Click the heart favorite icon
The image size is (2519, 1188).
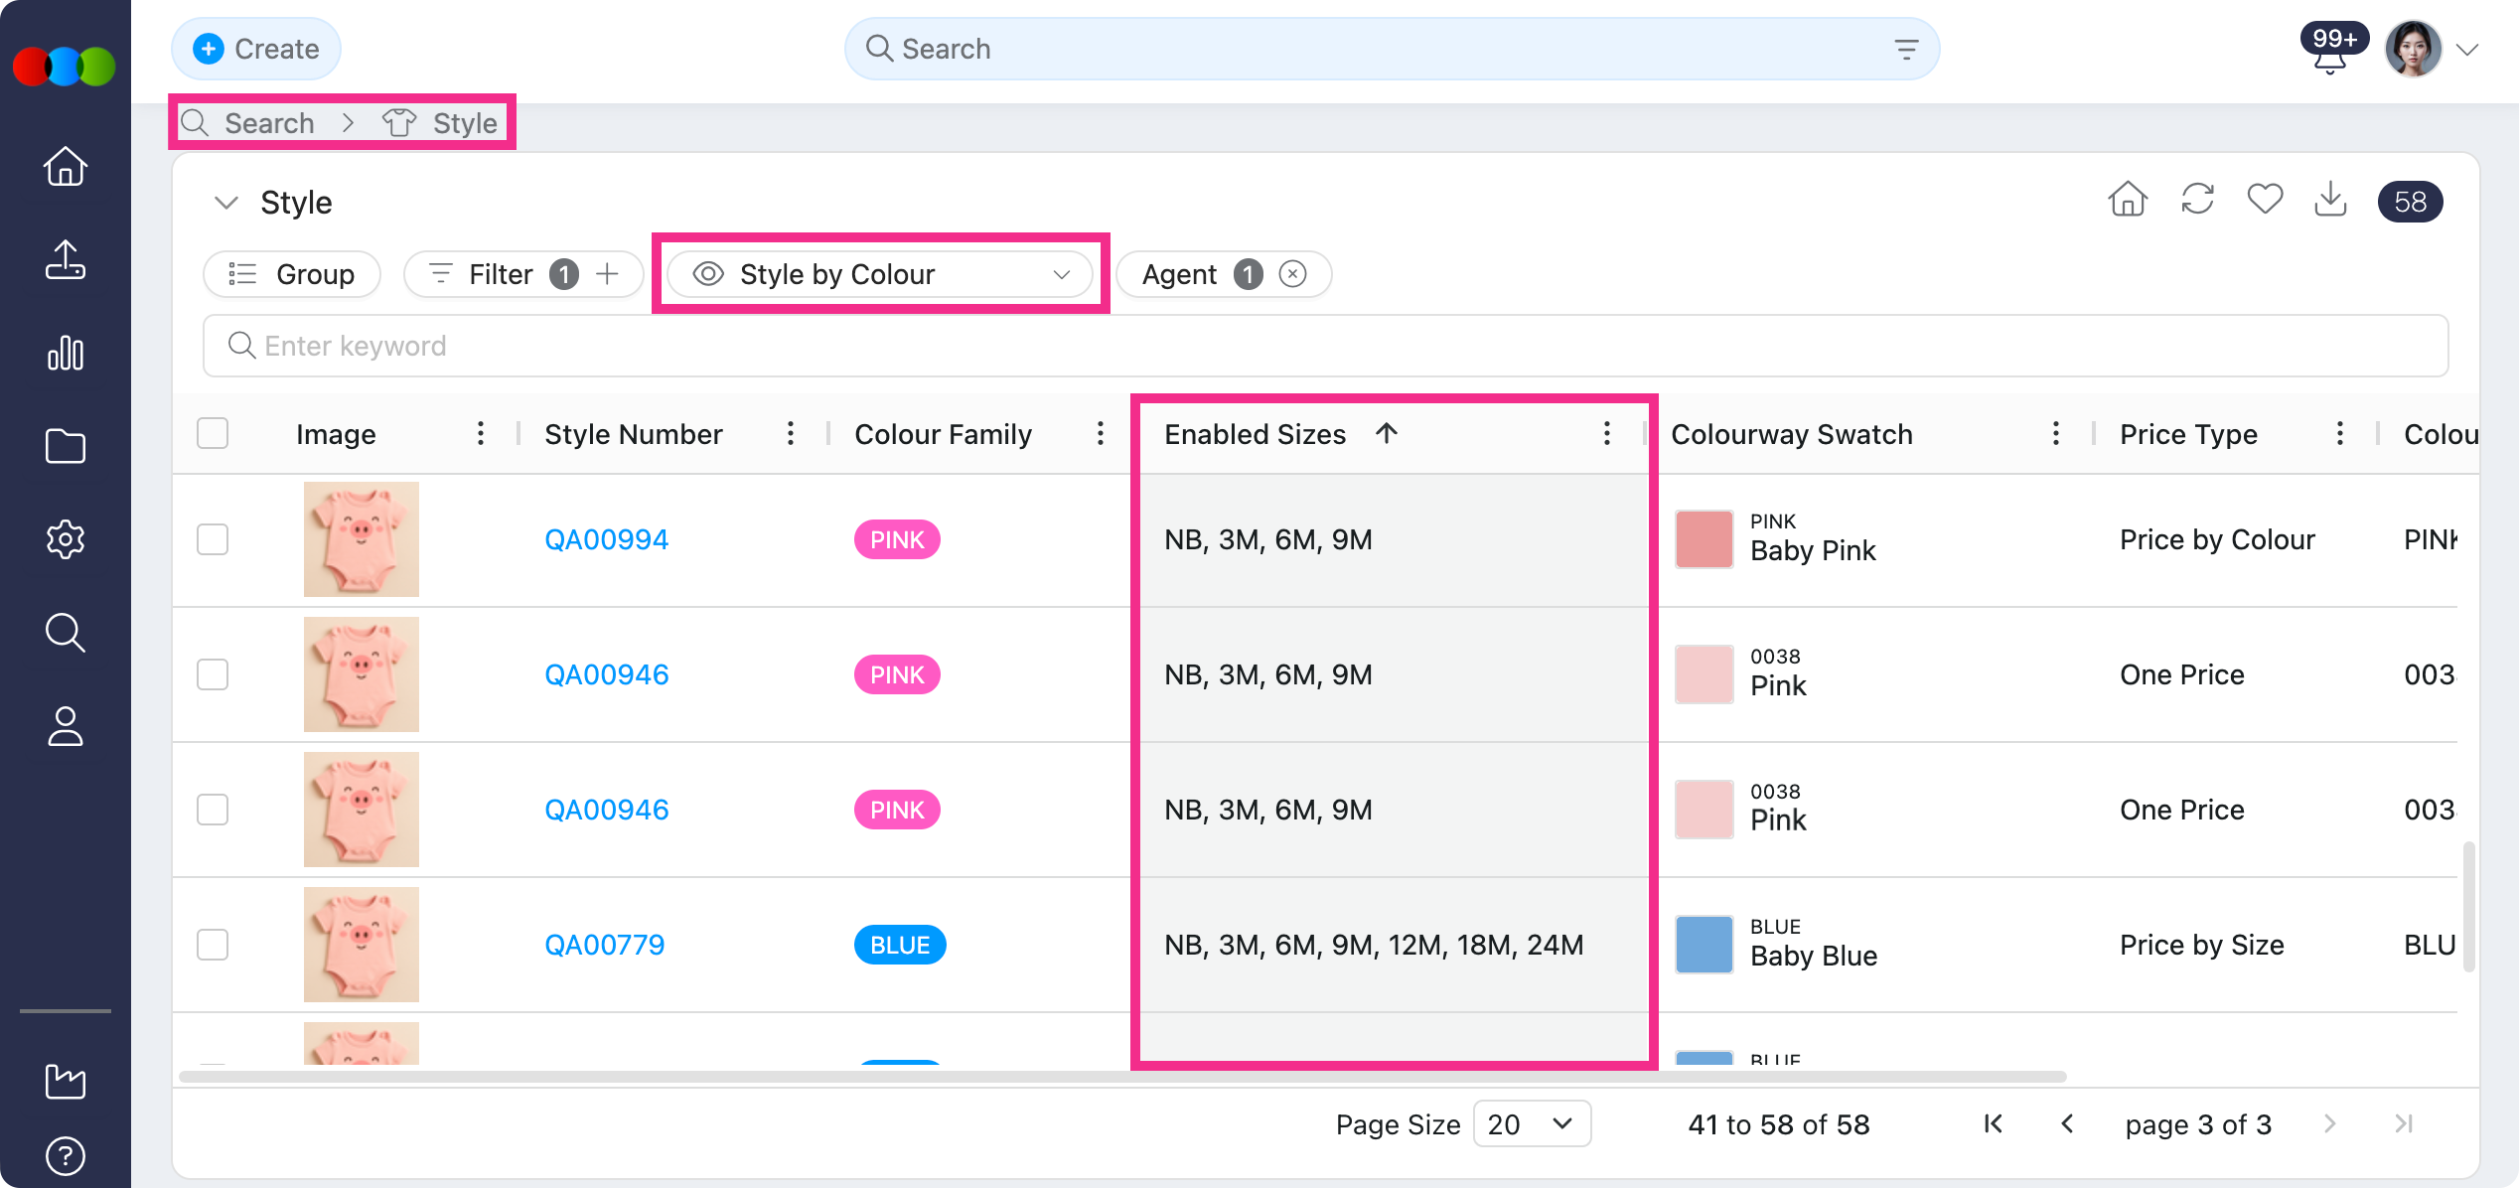pos(2265,200)
